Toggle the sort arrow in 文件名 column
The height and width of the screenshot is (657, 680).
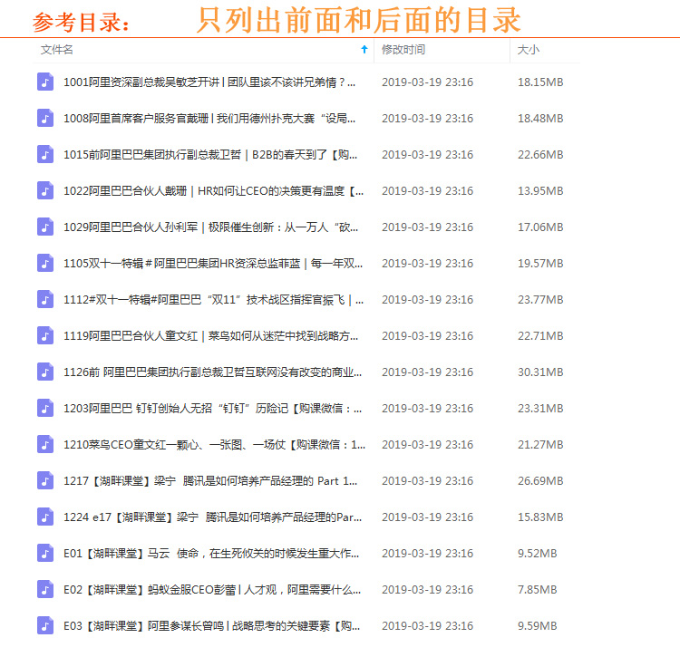364,50
